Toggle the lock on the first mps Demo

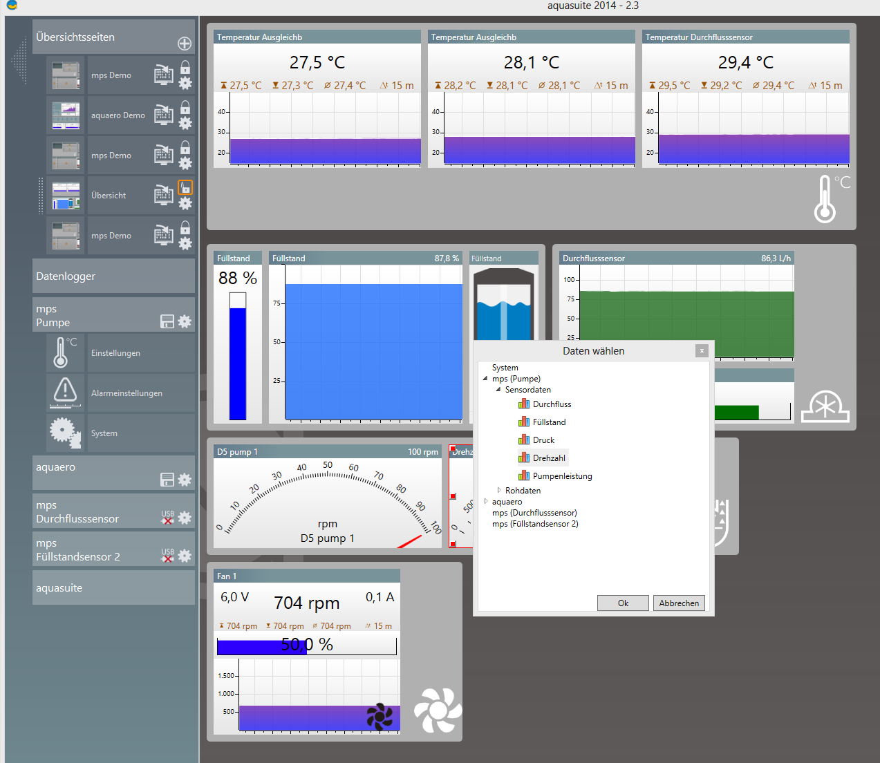click(x=185, y=67)
